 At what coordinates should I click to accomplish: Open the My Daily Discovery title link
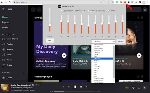(x=45, y=61)
